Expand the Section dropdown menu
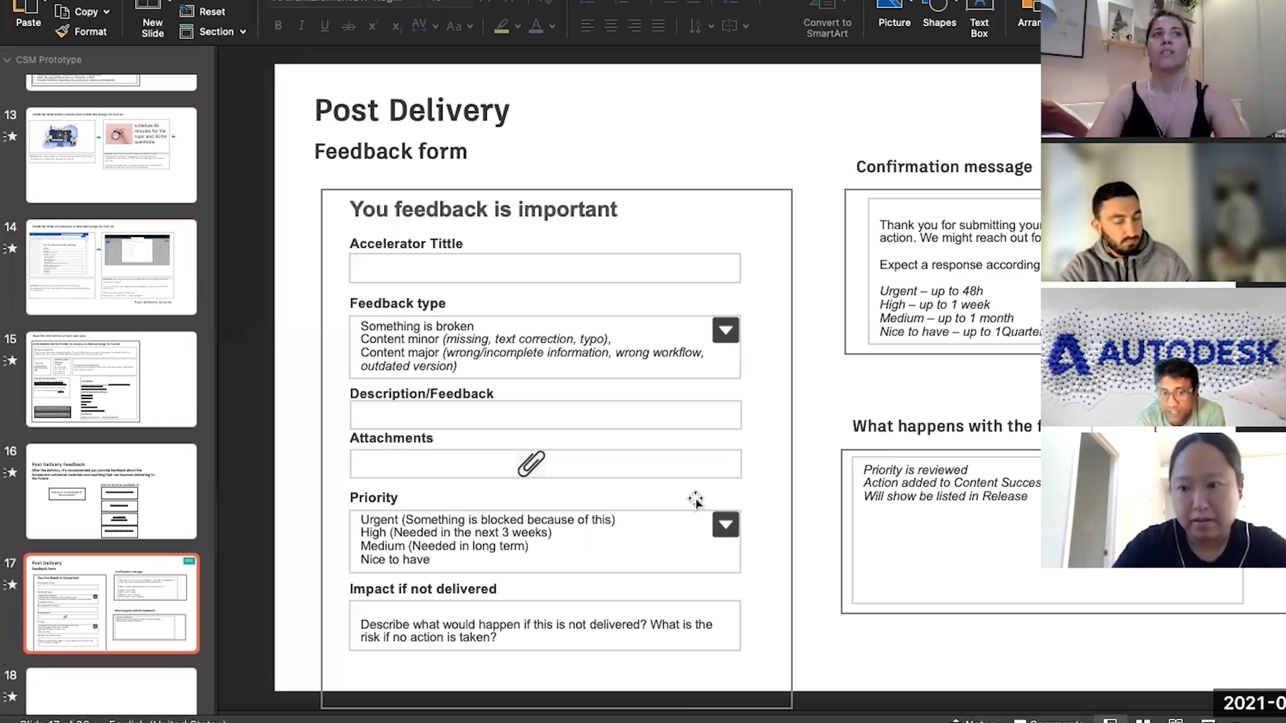Image resolution: width=1286 pixels, height=723 pixels. coord(243,31)
